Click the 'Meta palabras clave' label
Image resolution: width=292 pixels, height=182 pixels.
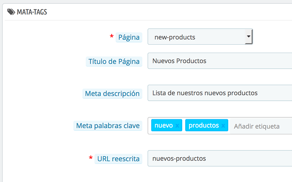click(108, 126)
